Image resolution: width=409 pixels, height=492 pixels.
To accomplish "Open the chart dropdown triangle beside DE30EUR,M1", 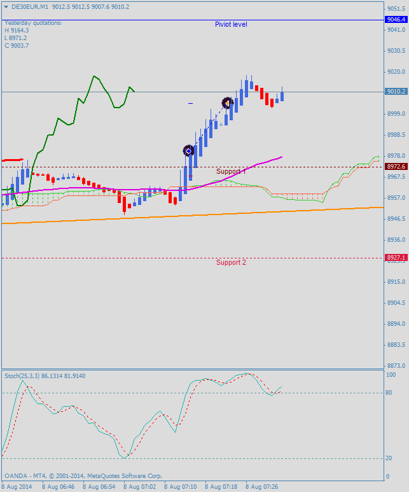I will pyautogui.click(x=6, y=6).
